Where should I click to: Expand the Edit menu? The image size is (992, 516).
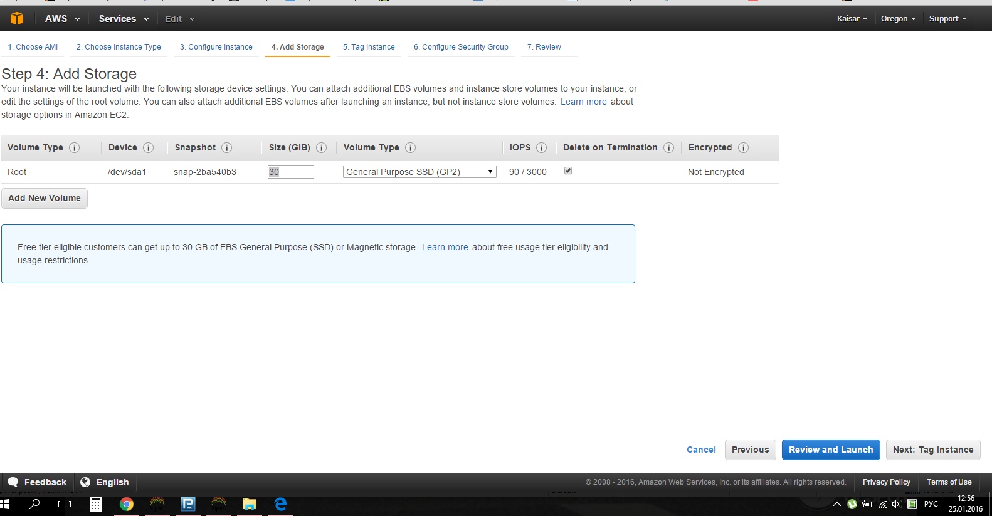pyautogui.click(x=180, y=19)
